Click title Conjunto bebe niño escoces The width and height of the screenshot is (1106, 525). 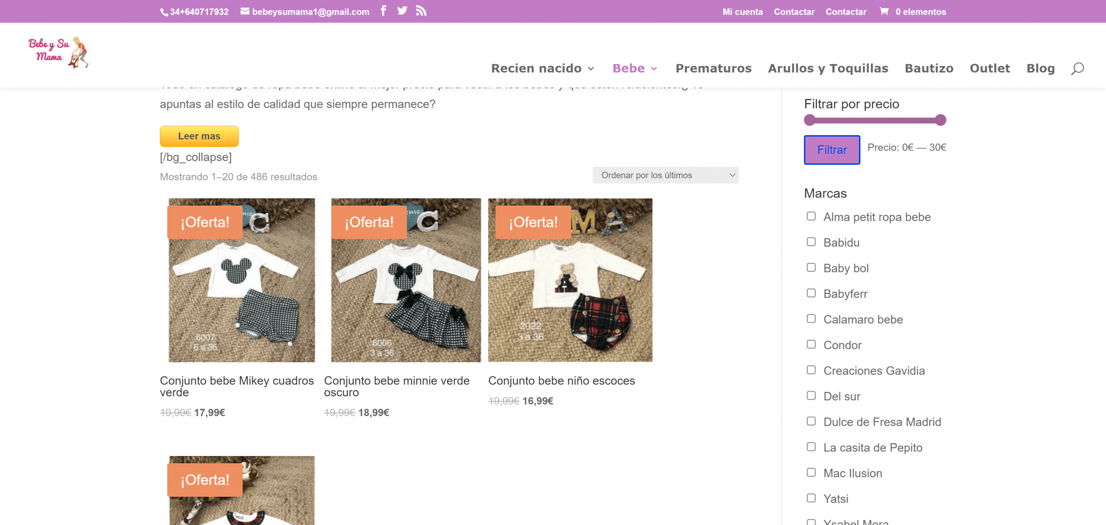click(x=561, y=381)
